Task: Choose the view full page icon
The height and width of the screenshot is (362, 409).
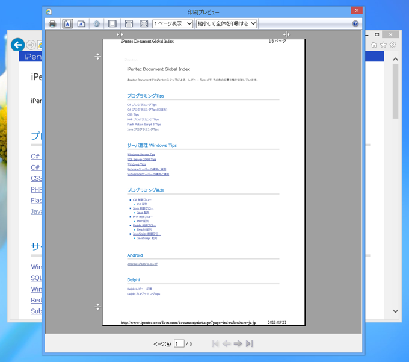Action: [144, 23]
